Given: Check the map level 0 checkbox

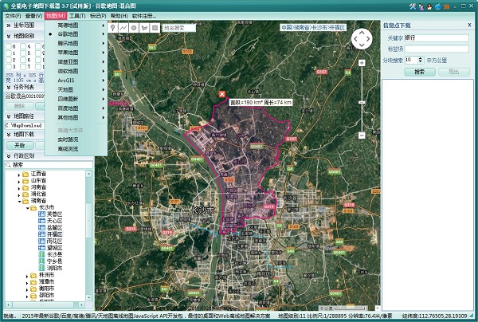Looking at the screenshot, I should 9,47.
